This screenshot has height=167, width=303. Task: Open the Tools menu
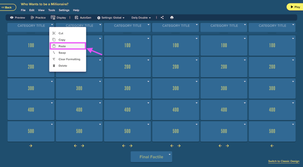[x=52, y=10]
